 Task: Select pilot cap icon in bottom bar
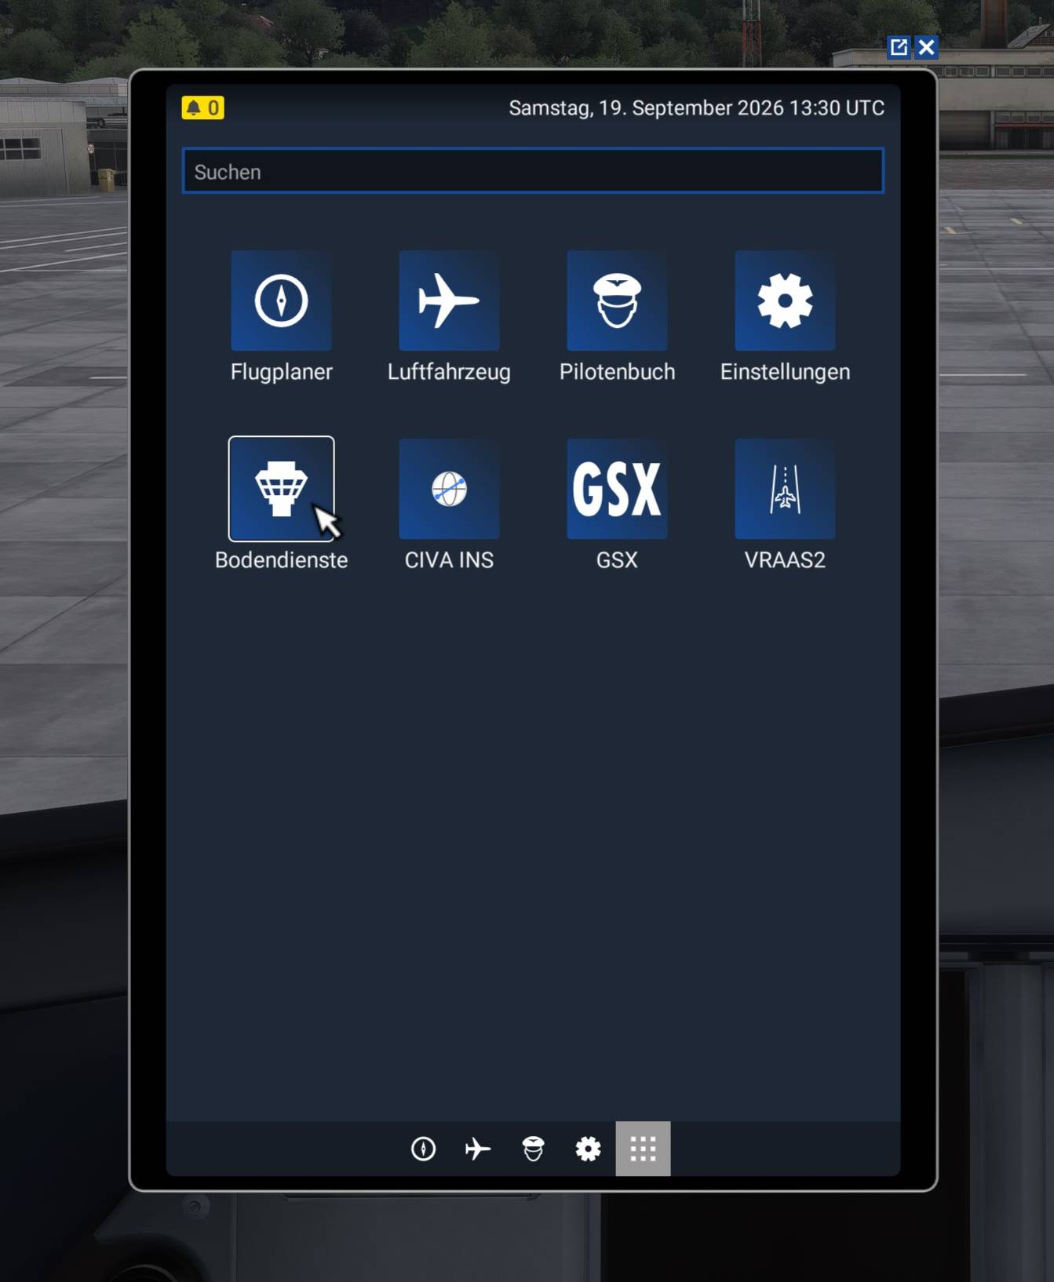click(533, 1149)
